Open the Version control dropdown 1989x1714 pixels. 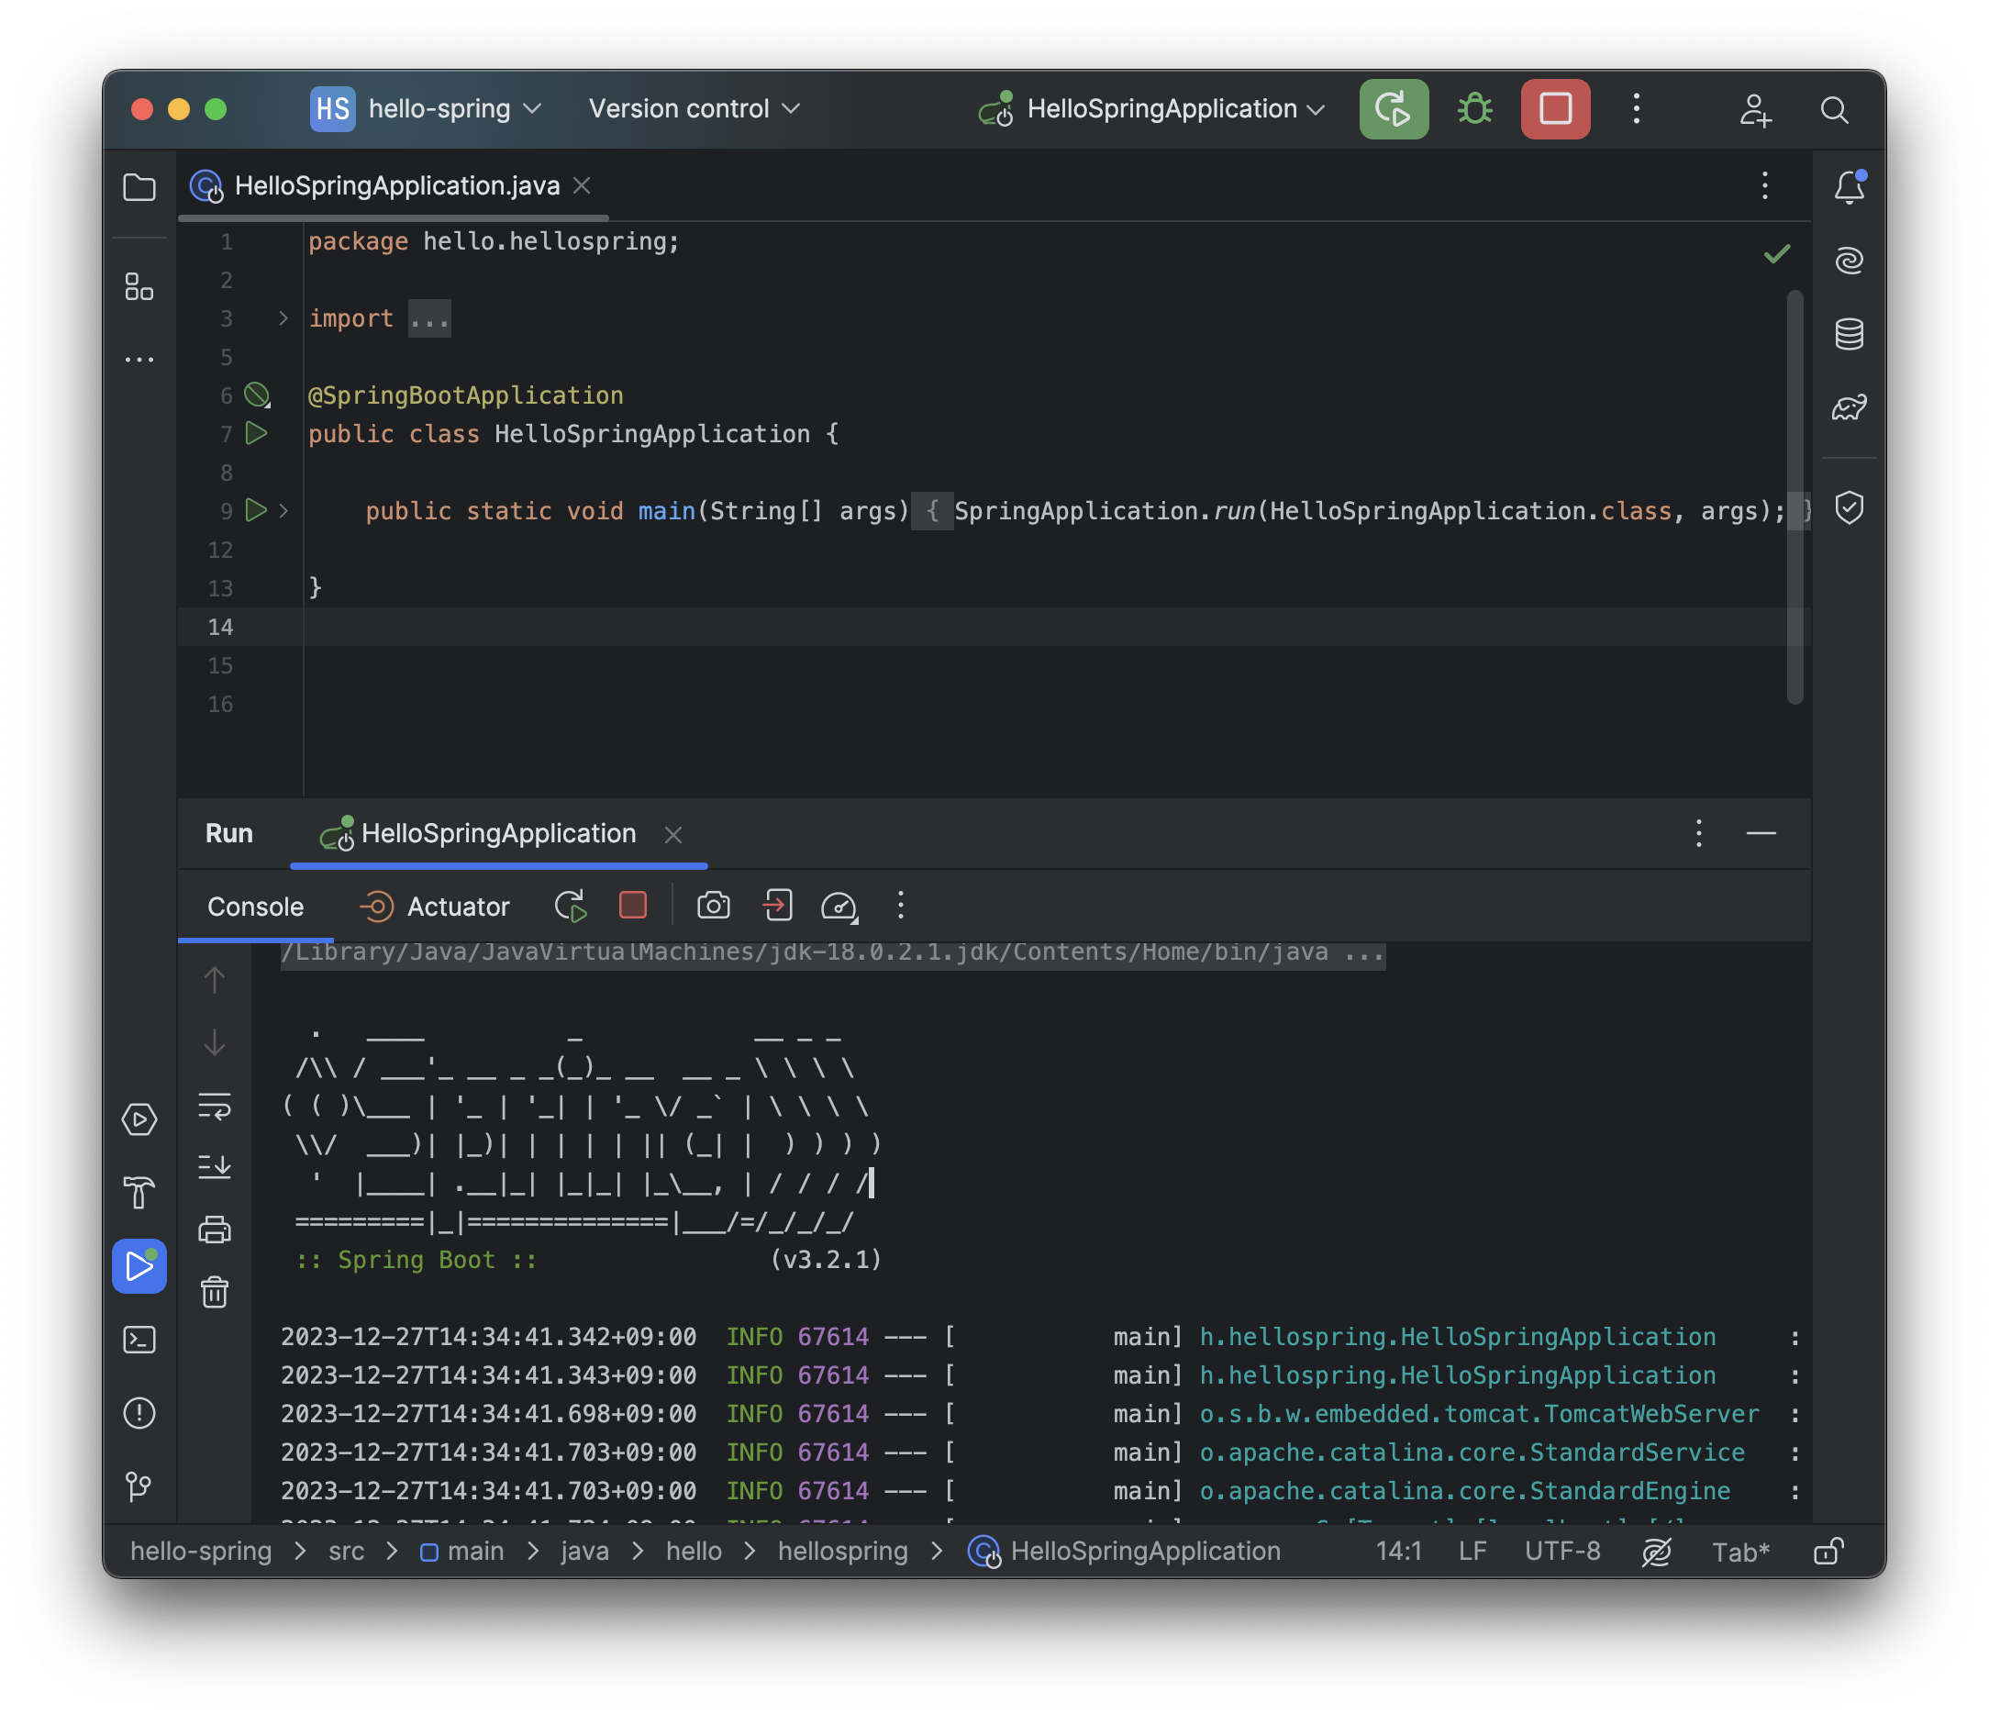click(693, 109)
